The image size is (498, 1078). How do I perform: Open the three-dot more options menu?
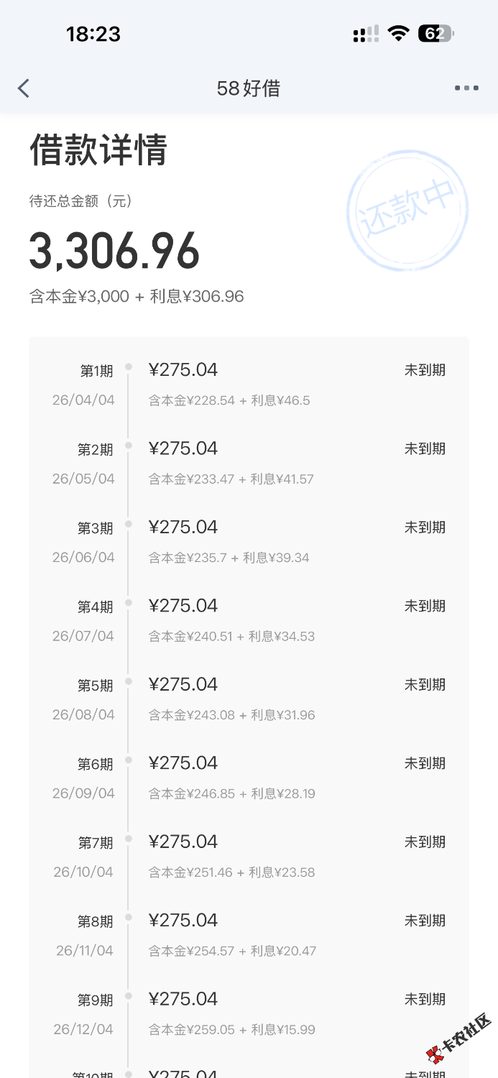click(466, 88)
